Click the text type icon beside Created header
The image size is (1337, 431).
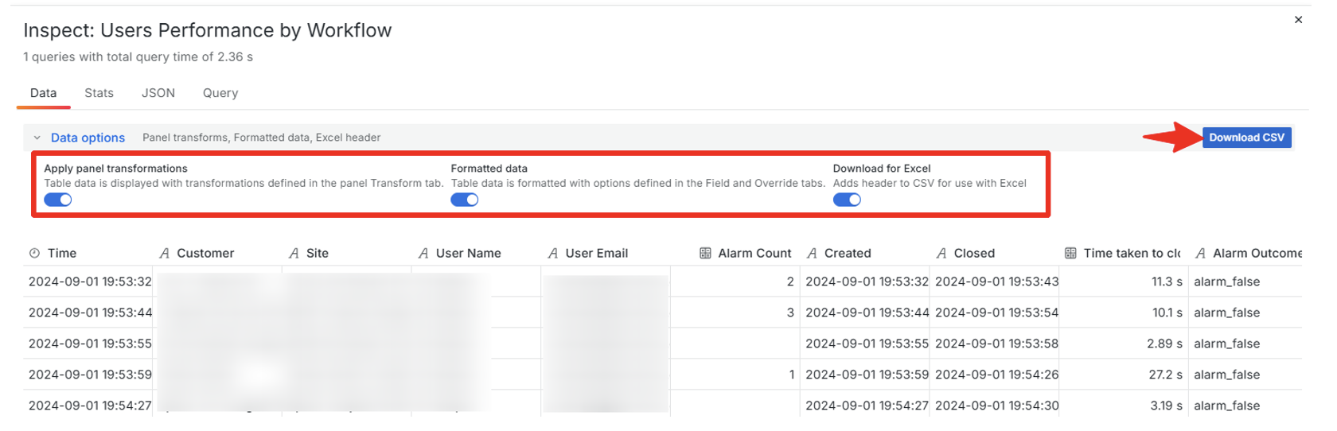[812, 253]
